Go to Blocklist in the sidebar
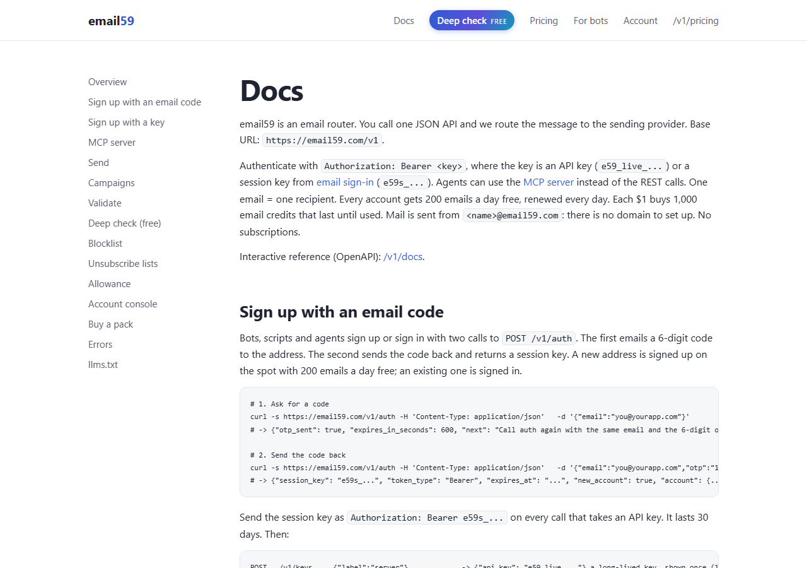Image resolution: width=807 pixels, height=568 pixels. click(x=105, y=244)
